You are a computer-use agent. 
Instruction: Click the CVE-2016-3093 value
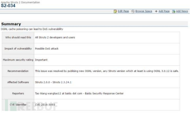tap(45, 105)
